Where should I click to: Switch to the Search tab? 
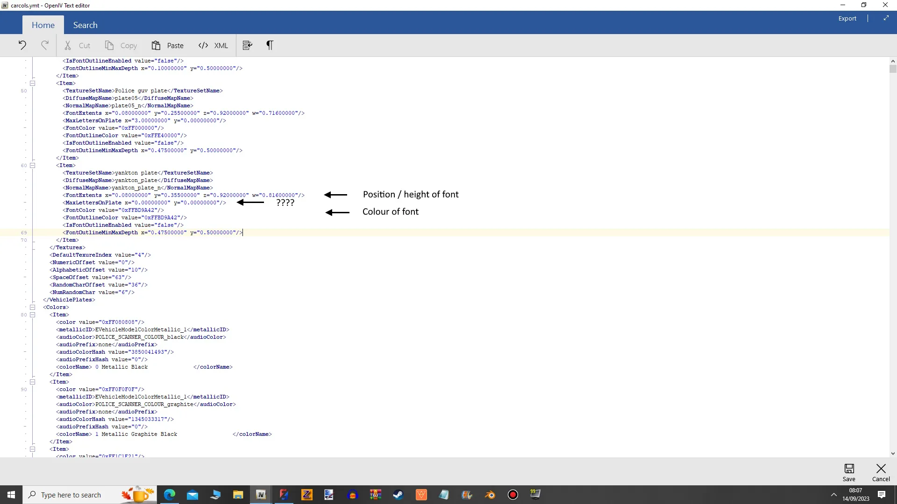tap(85, 25)
